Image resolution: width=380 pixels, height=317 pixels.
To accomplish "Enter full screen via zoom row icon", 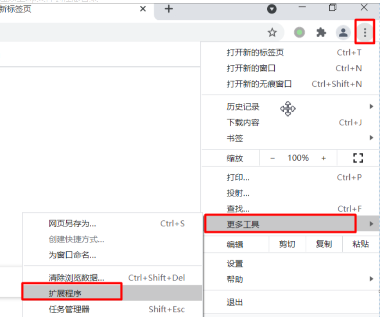I will click(358, 158).
